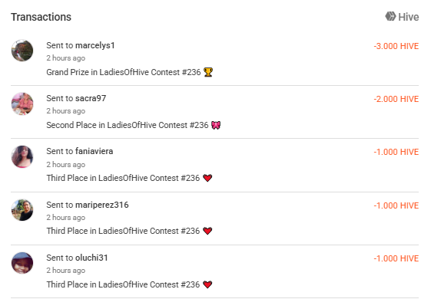Click the pink ribbon emoji in Second Place memo
Screen dimensions: 431x299
216,125
